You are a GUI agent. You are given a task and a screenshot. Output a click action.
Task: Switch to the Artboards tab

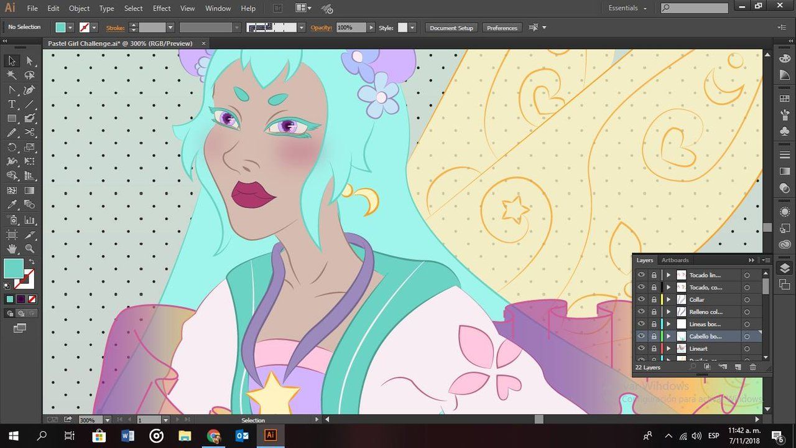pyautogui.click(x=675, y=260)
